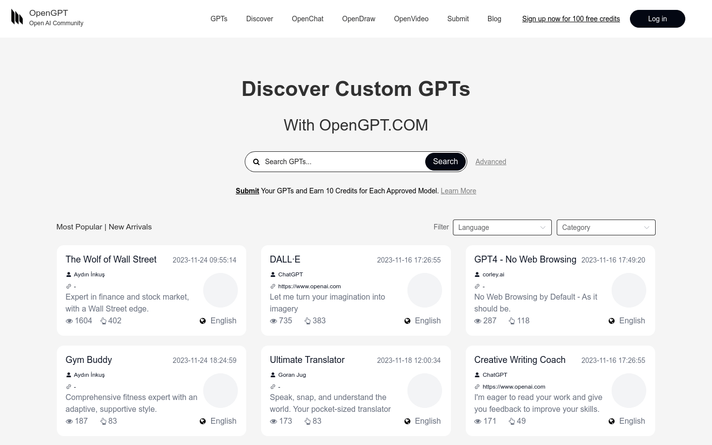Click timestamp 2023-11-24 09:55:14
The height and width of the screenshot is (445, 712).
204,260
